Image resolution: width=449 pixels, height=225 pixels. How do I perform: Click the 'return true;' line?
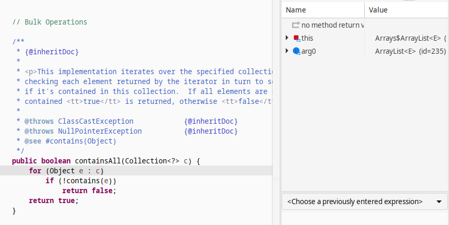coord(53,200)
